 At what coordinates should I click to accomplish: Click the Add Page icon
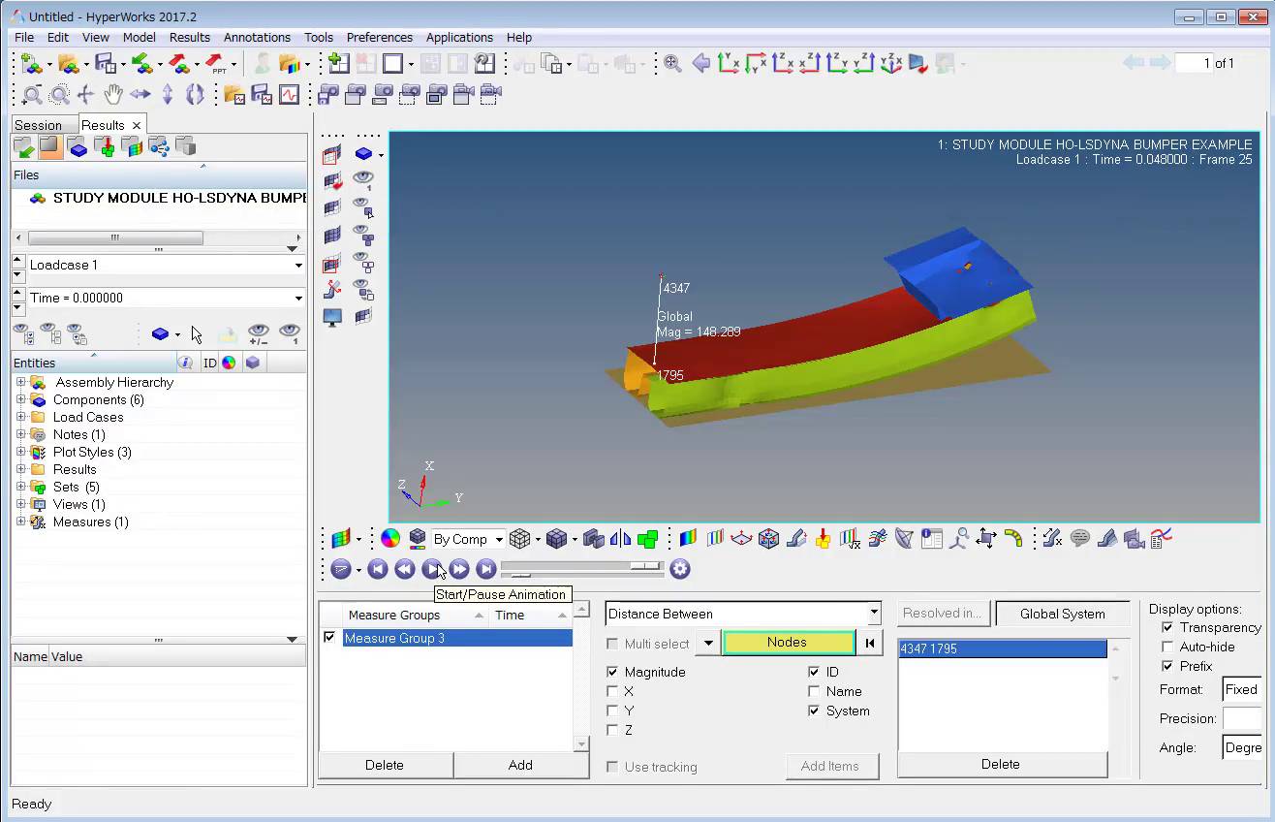pyautogui.click(x=339, y=64)
